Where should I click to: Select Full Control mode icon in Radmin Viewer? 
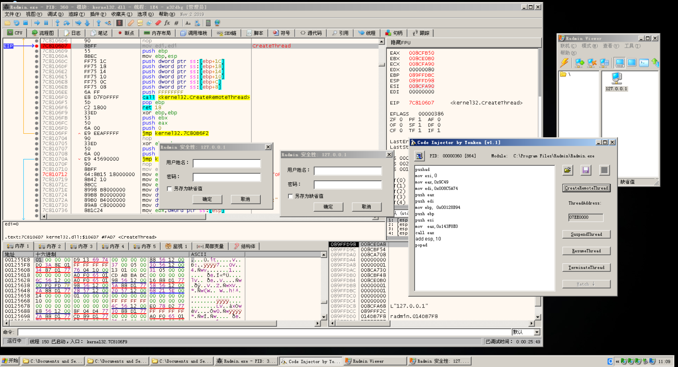[619, 63]
